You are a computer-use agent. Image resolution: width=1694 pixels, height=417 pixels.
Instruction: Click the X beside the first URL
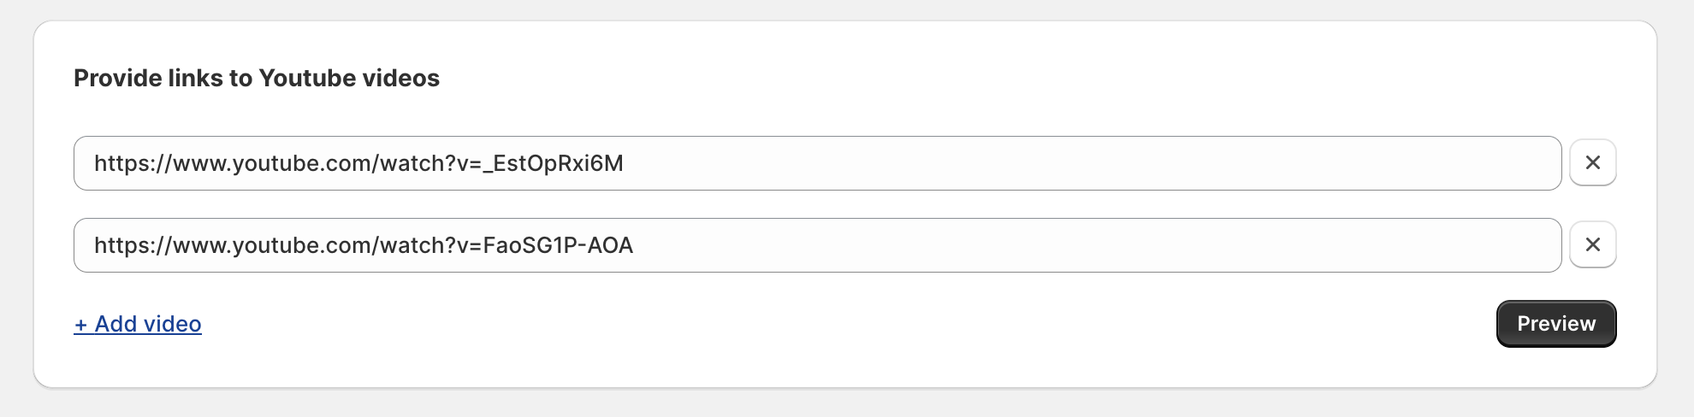pyautogui.click(x=1592, y=162)
